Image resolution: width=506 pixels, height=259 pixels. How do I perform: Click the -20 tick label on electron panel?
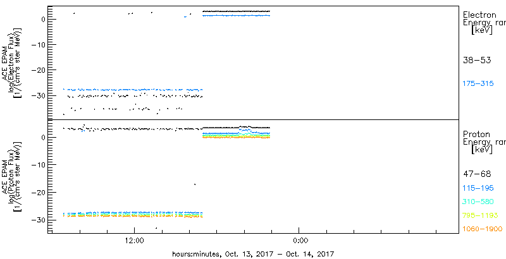pyautogui.click(x=37, y=70)
